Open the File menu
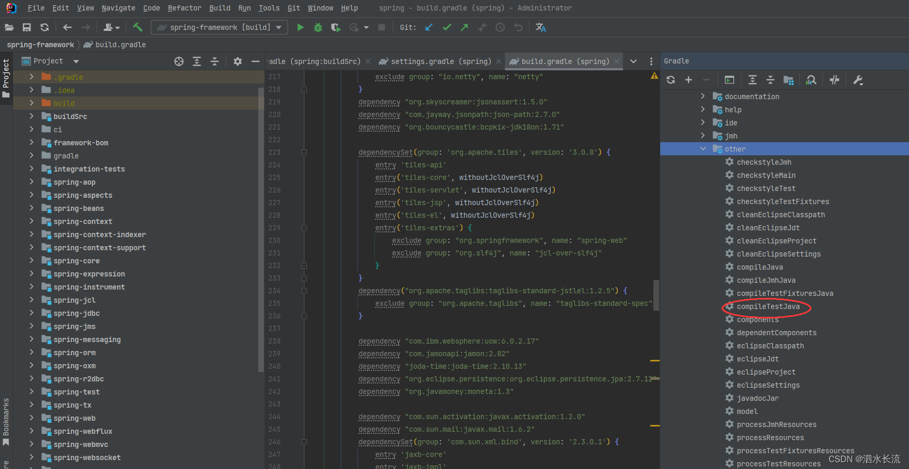 36,8
